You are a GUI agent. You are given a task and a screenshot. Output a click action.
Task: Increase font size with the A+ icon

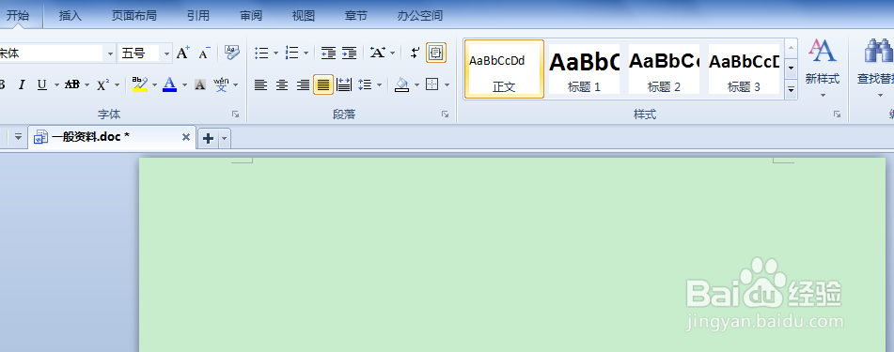(183, 54)
